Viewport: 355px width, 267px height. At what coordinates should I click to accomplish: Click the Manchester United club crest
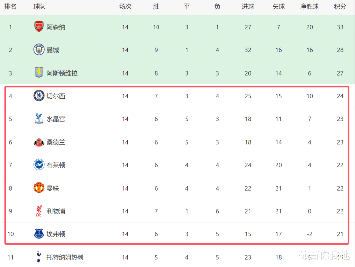(39, 188)
